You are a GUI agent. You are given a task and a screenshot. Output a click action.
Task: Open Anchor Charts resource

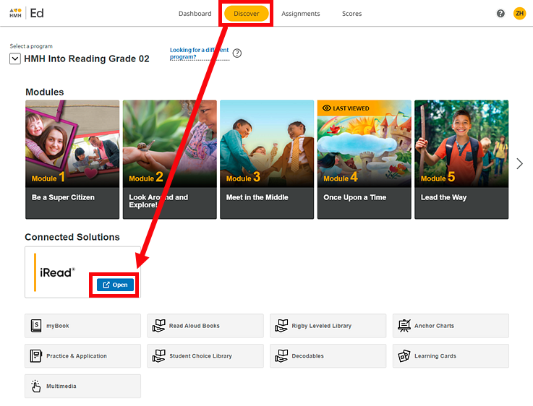pos(451,326)
